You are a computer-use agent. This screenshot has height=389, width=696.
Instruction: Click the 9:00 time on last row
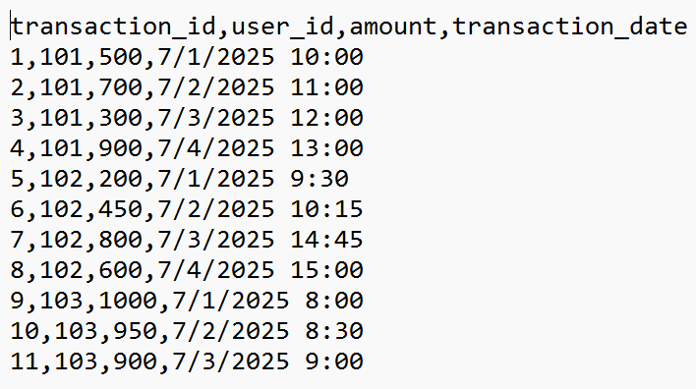point(334,361)
